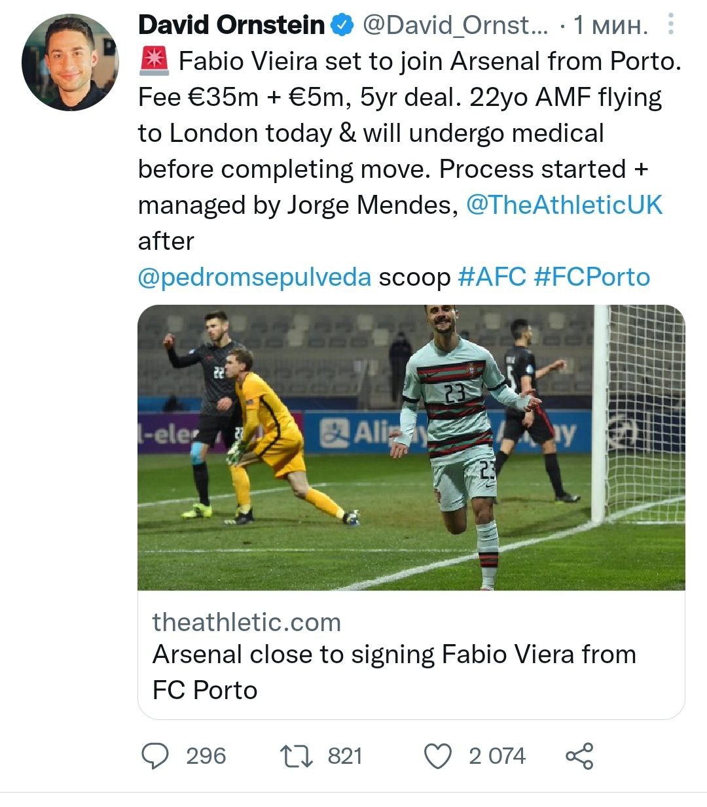Visit the @pedromsepulveda mention

click(255, 277)
